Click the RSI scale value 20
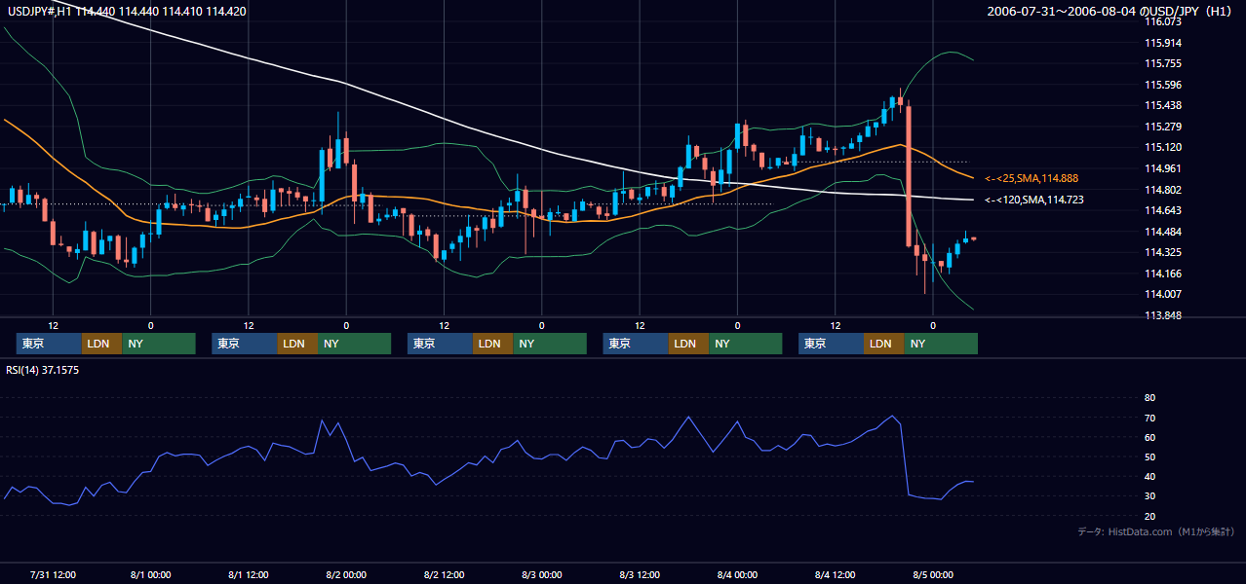The image size is (1246, 584). 1149,515
